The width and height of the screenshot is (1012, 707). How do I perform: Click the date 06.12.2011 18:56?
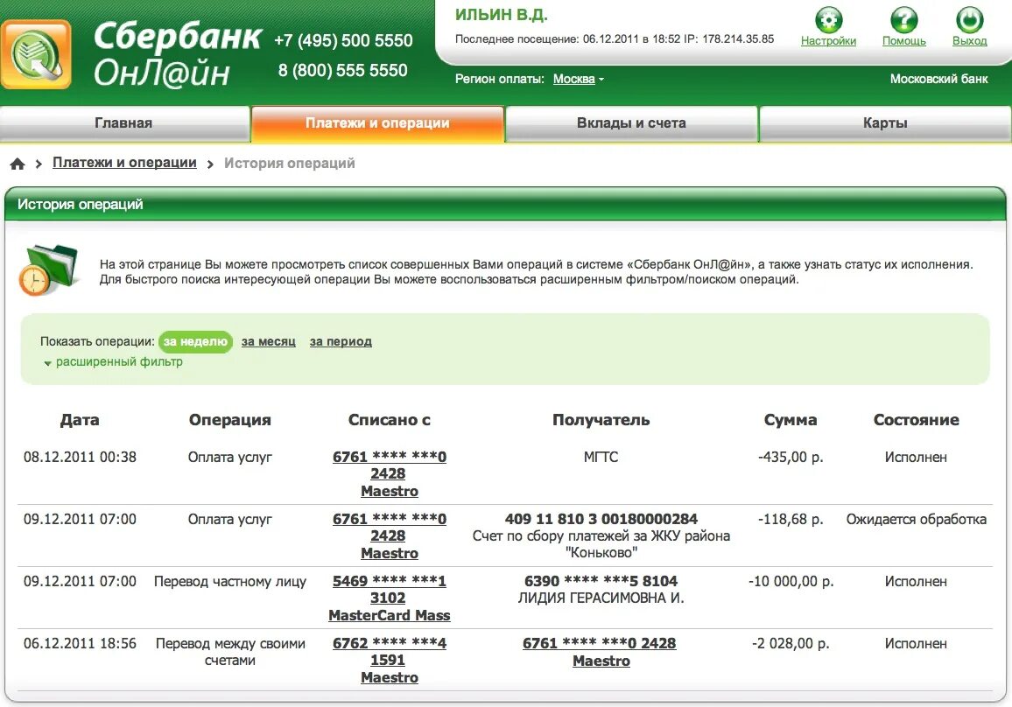tap(80, 643)
